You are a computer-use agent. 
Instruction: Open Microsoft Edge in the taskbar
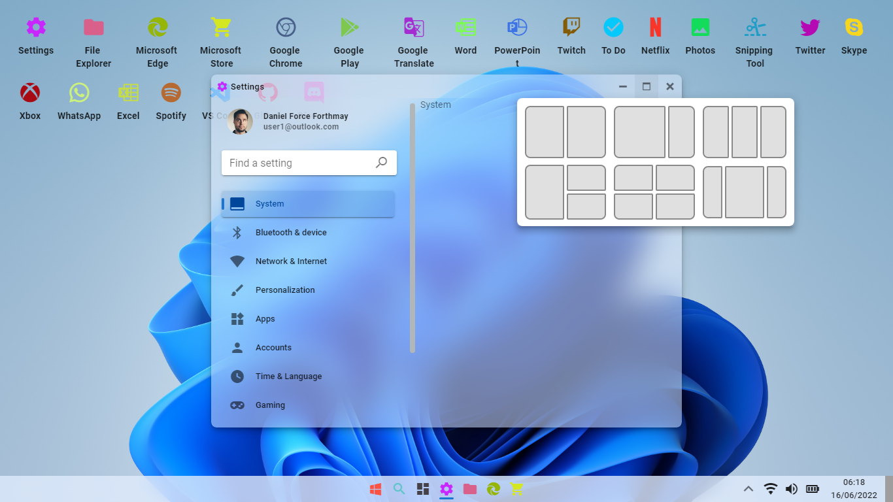(x=494, y=489)
